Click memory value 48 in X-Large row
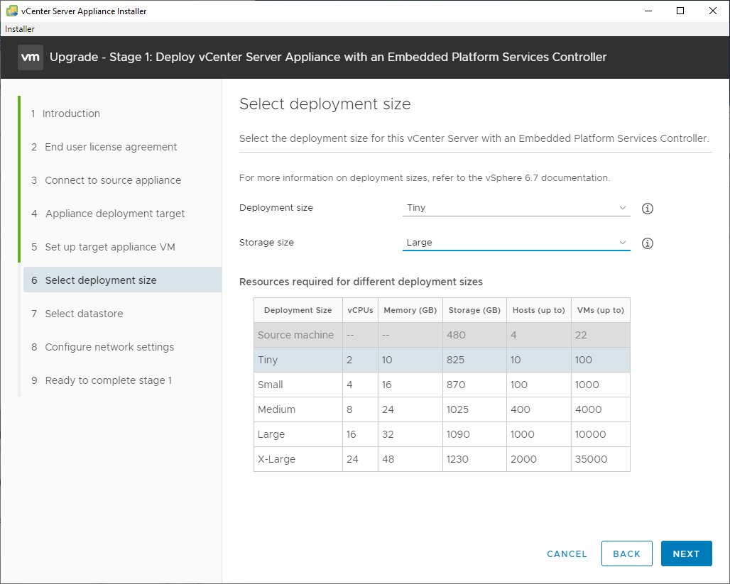 pyautogui.click(x=388, y=459)
